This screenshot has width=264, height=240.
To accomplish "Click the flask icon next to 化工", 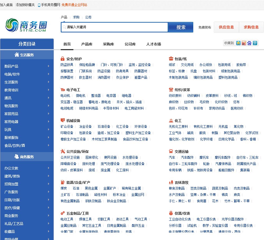I will tap(171, 121).
